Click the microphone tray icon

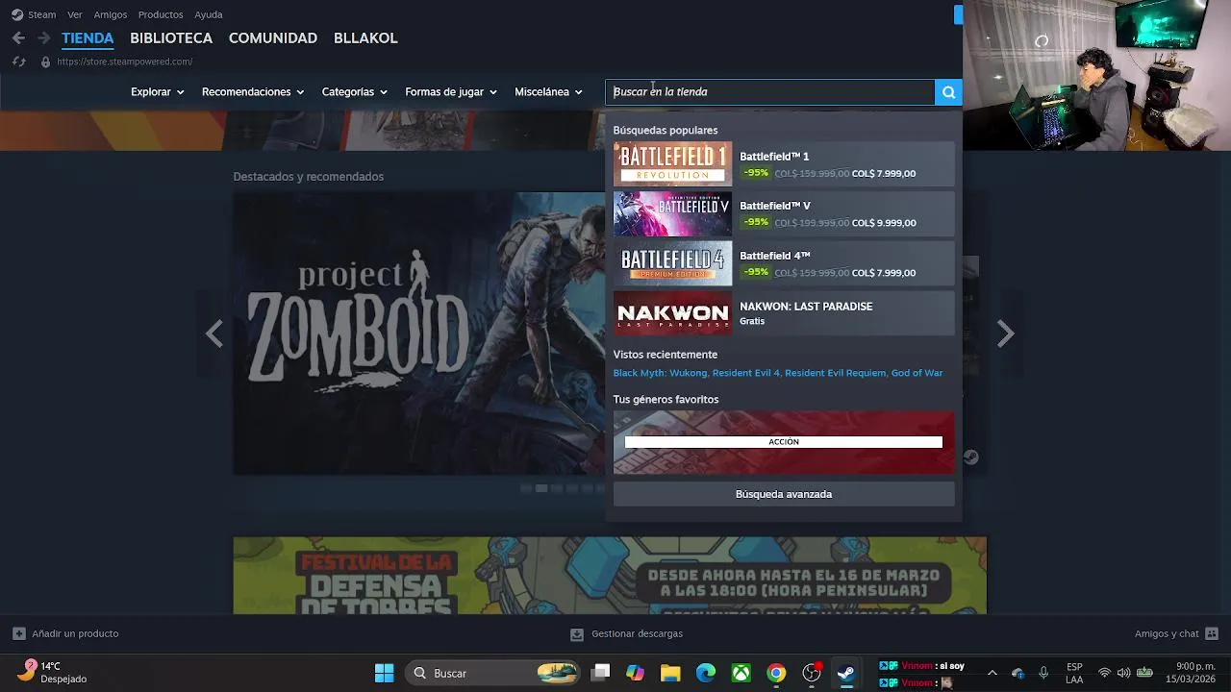tap(1043, 673)
